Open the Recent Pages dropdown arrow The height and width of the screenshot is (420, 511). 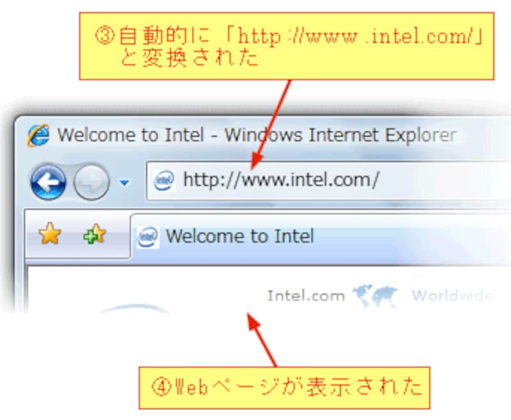(124, 183)
